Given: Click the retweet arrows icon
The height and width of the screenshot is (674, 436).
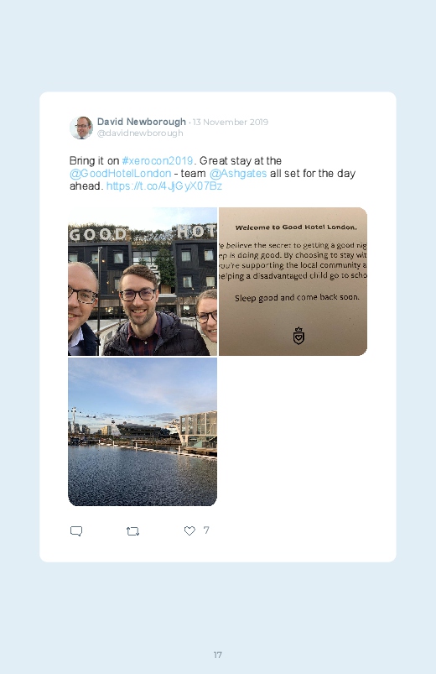Looking at the screenshot, I should coord(132,531).
